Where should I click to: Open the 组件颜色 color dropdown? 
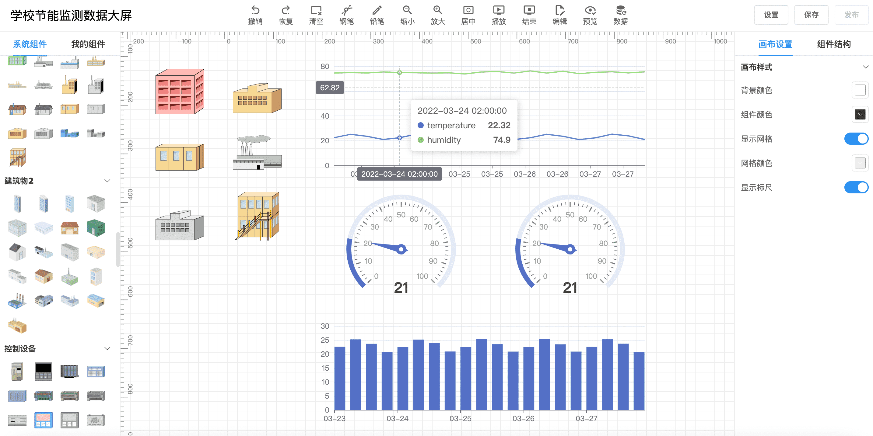point(860,114)
